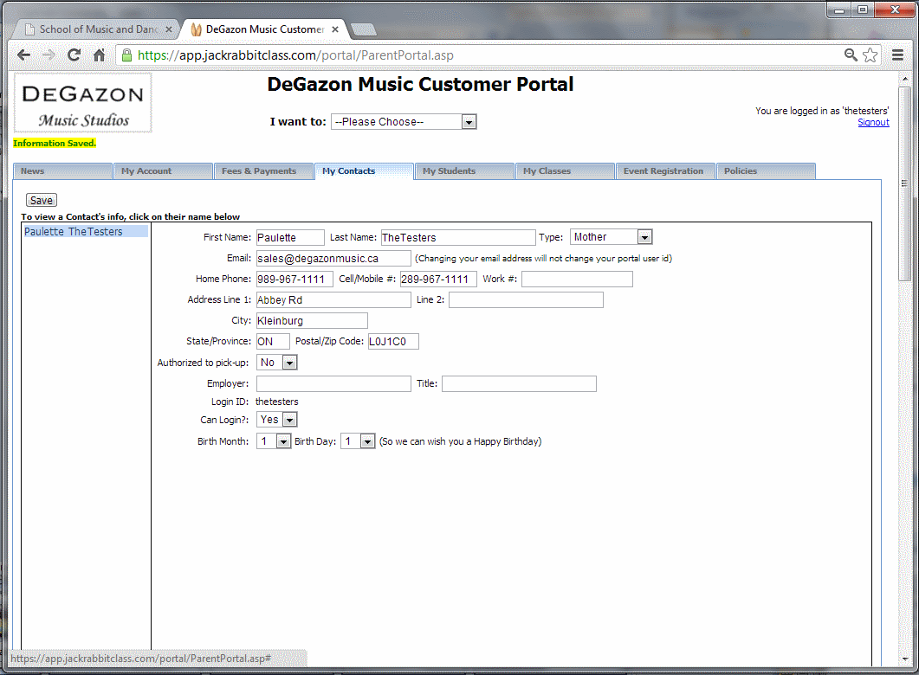Click the DeGazon Music Studios logo
The height and width of the screenshot is (675, 919).
tap(83, 103)
